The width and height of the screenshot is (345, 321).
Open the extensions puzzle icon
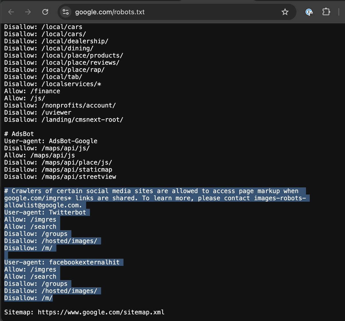click(326, 12)
